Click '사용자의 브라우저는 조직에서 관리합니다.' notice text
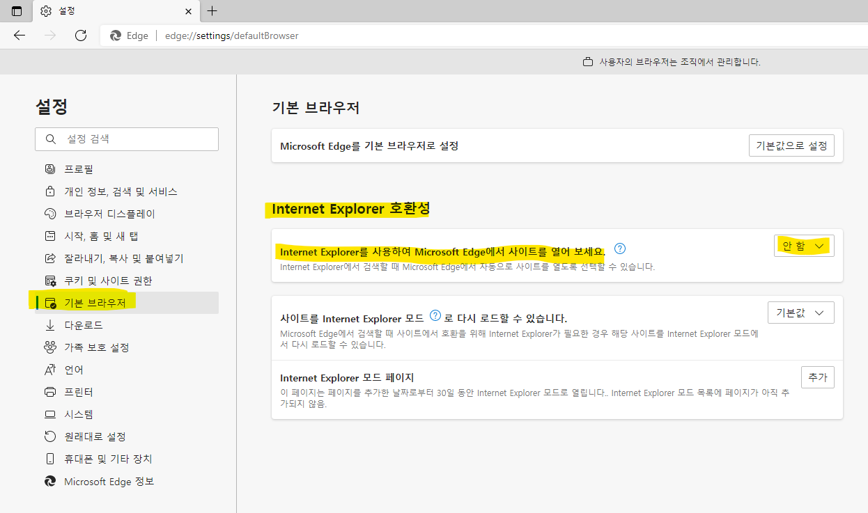868x513 pixels. (x=680, y=62)
